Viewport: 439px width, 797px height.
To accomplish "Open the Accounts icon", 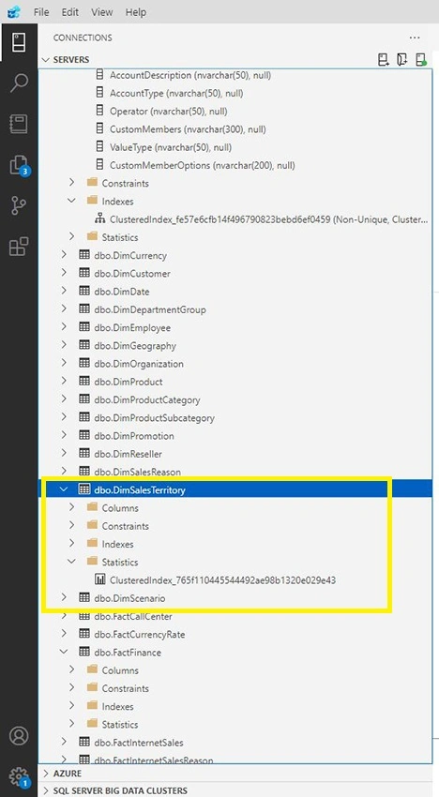I will [19, 735].
